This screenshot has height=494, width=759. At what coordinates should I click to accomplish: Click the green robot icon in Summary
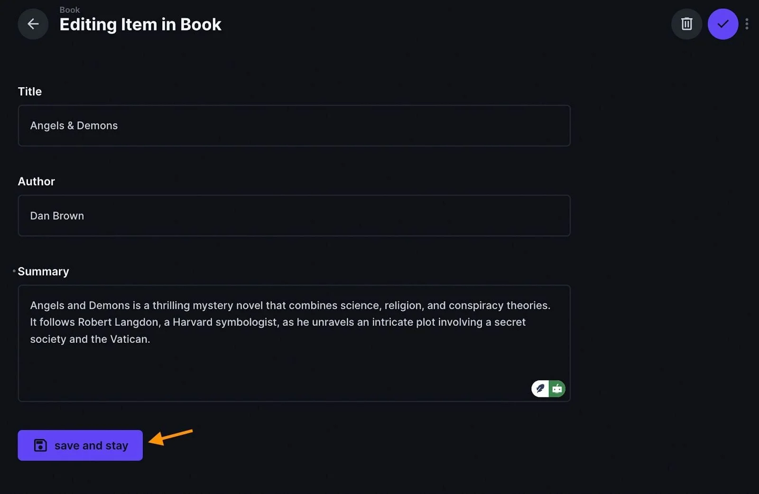[557, 389]
